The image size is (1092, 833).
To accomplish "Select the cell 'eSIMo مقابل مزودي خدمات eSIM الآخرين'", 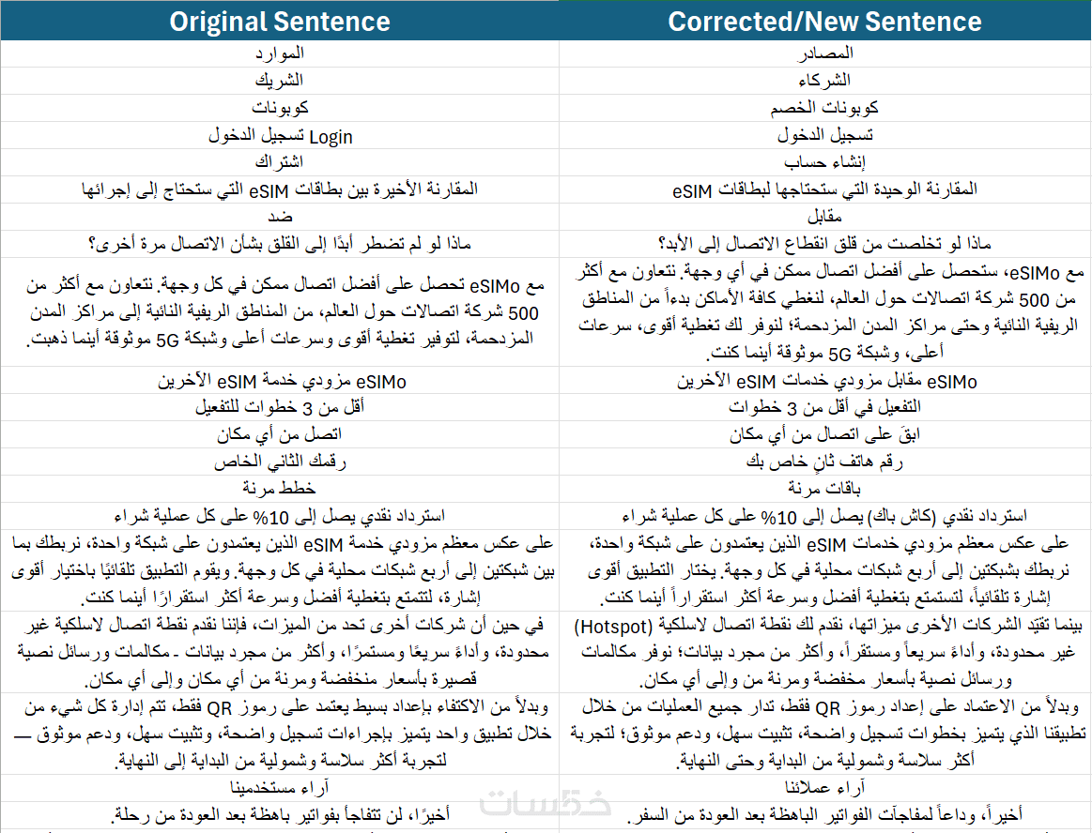I will (x=825, y=380).
